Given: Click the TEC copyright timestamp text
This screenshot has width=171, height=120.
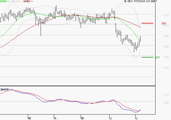Looking at the screenshot, I should coord(140,1).
